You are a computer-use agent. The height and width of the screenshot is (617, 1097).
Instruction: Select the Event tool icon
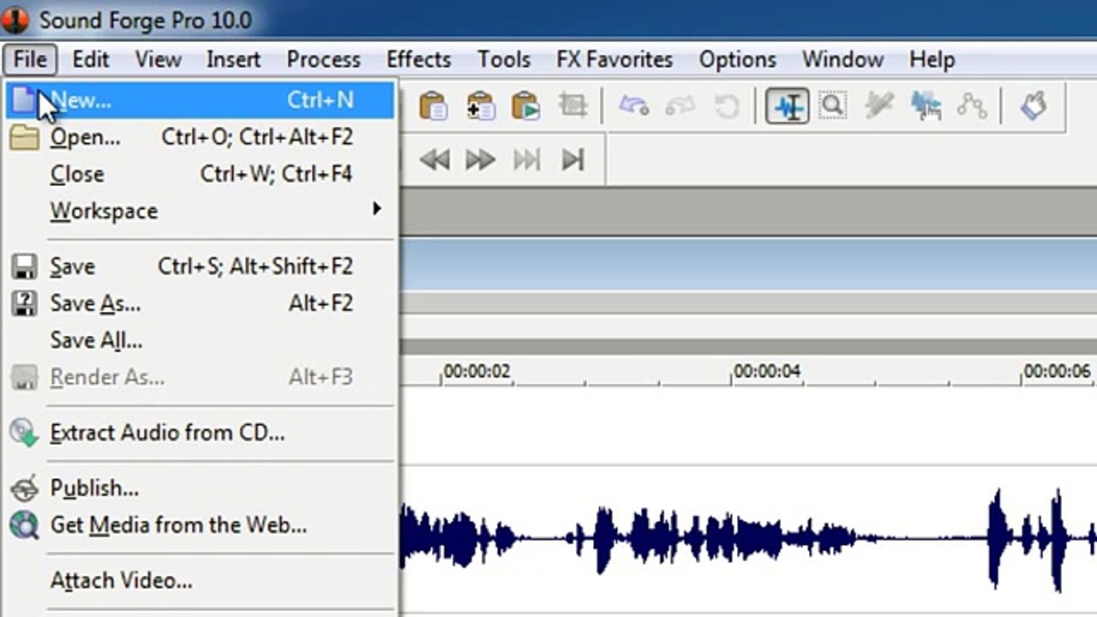pos(926,106)
